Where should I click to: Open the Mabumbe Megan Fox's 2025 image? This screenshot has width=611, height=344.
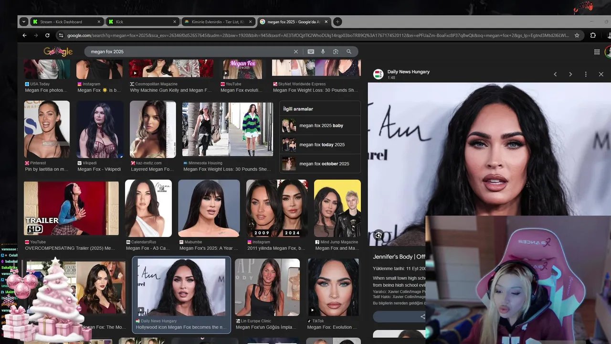(x=209, y=208)
